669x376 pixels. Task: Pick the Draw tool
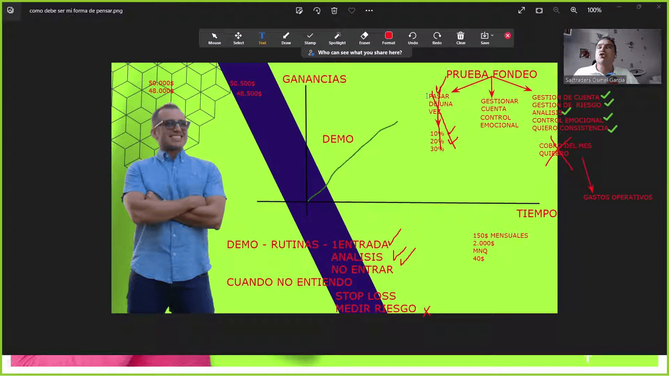(x=286, y=38)
